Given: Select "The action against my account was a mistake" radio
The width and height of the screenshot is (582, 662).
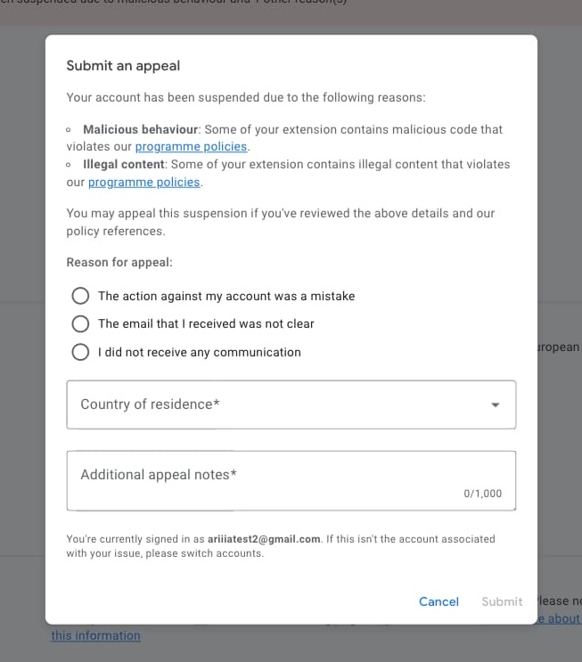Looking at the screenshot, I should 80,296.
